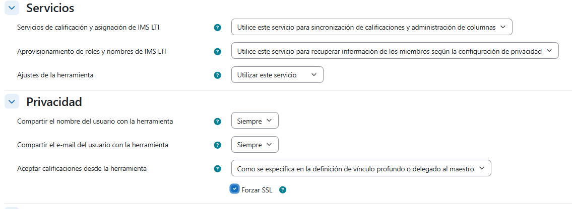Click help icon beside Aprovisionamiento de roles
The image size is (572, 209).
[x=218, y=51]
